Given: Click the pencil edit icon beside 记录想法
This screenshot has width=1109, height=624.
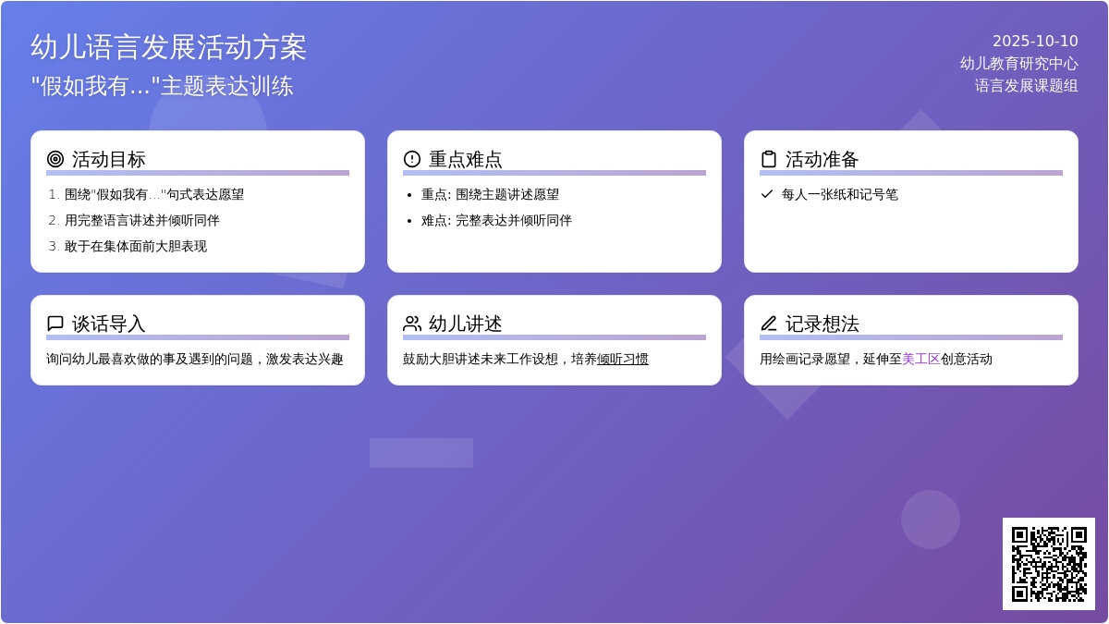Looking at the screenshot, I should 768,324.
